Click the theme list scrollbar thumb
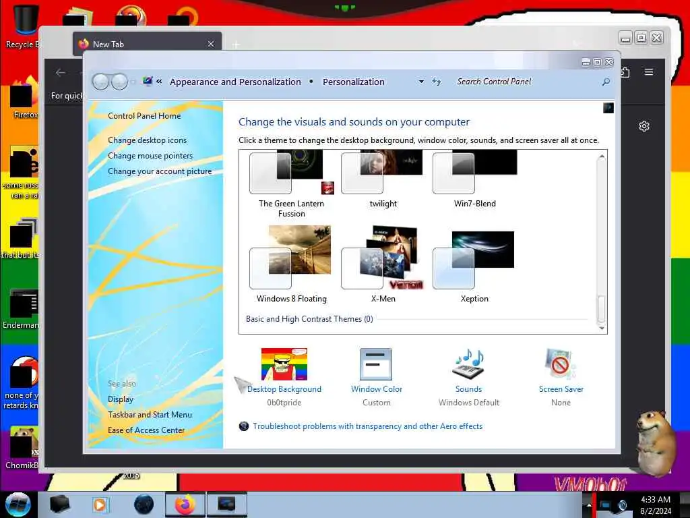This screenshot has width=690, height=518. (x=601, y=308)
